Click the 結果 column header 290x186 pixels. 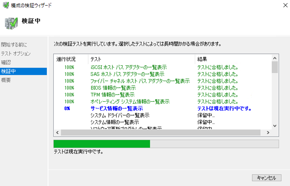202,59
